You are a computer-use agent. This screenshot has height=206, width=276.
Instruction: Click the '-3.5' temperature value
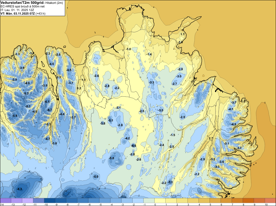tap(161, 110)
